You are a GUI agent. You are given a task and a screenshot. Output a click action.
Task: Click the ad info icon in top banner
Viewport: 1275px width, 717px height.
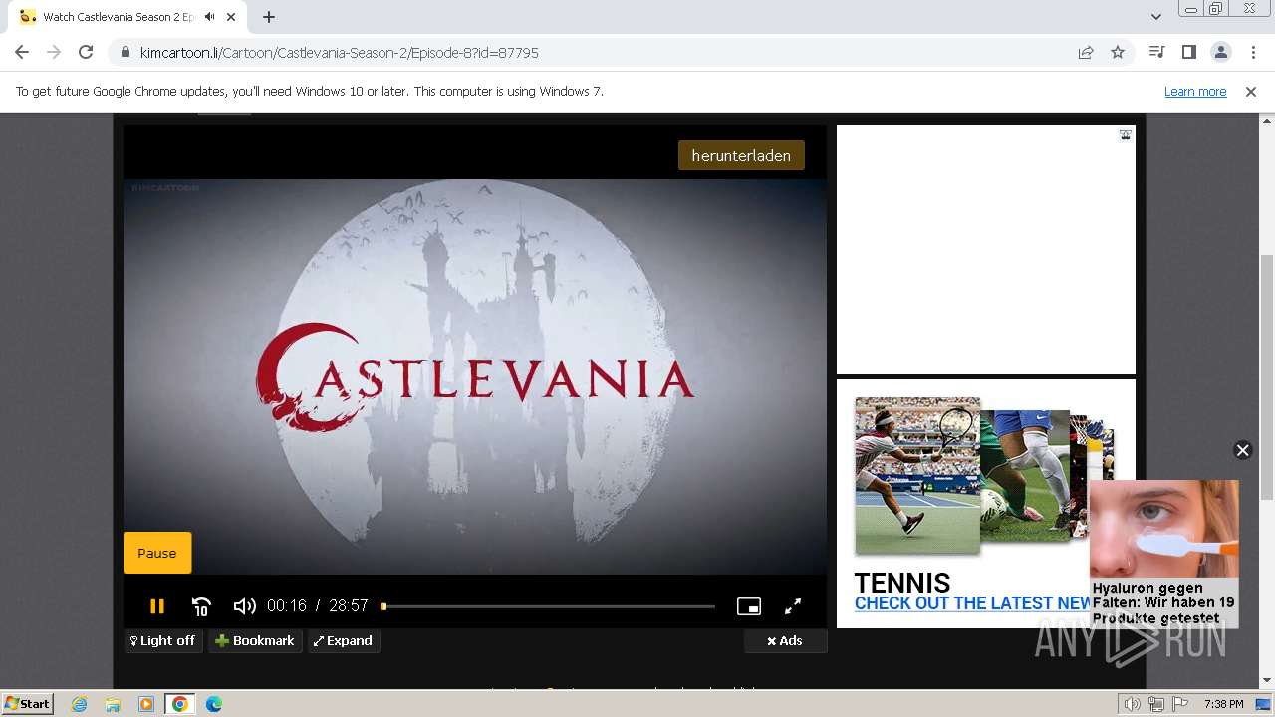1125,135
